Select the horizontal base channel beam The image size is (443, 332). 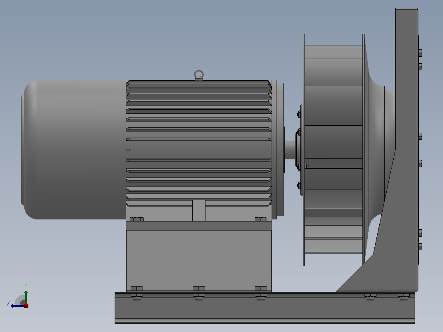coord(265,308)
